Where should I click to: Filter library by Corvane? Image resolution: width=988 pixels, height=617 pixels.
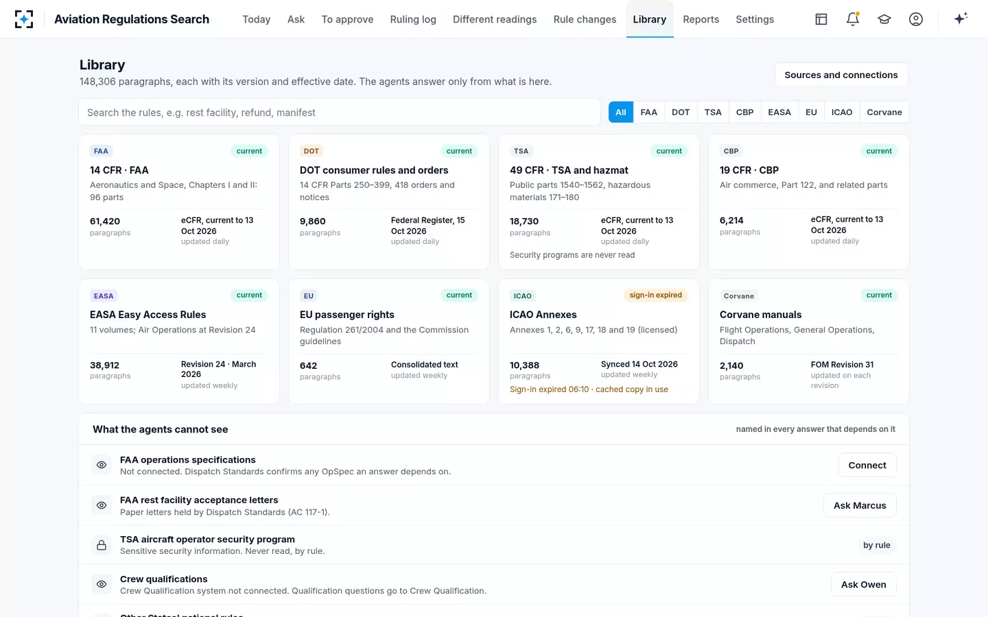pyautogui.click(x=884, y=112)
